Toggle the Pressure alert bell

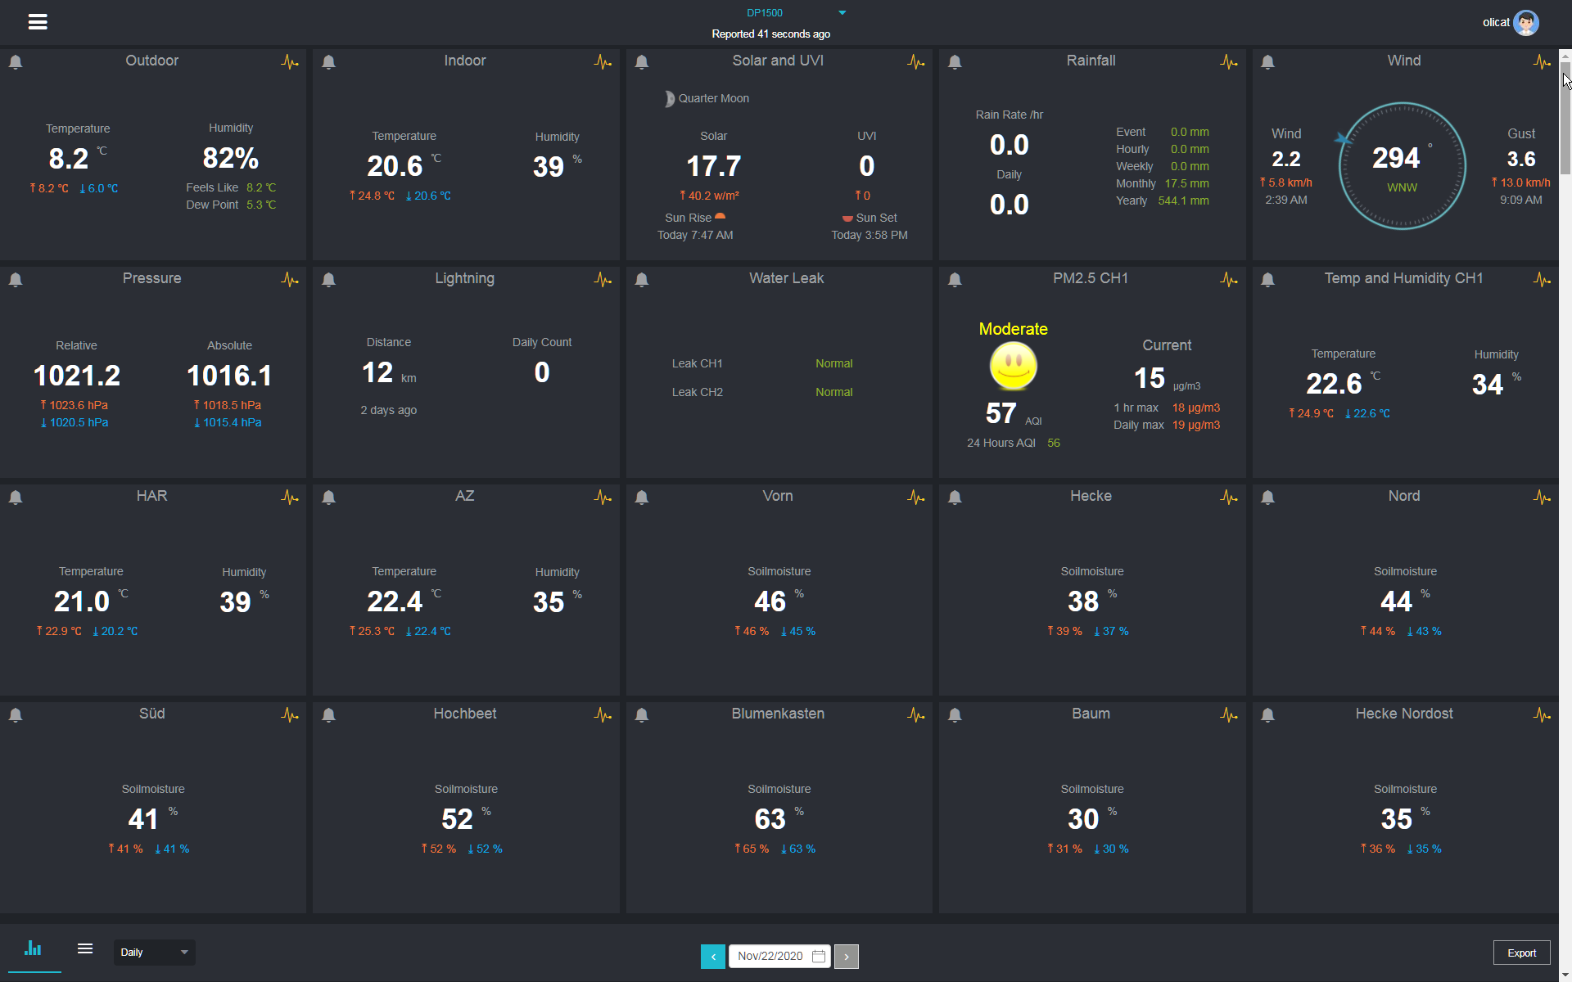pos(16,280)
